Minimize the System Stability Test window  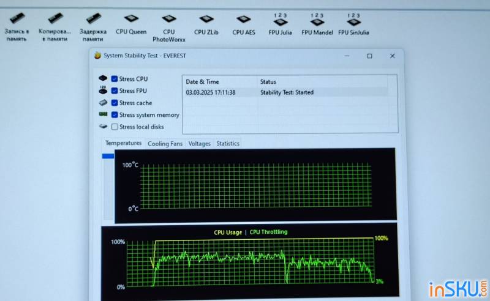(x=347, y=56)
